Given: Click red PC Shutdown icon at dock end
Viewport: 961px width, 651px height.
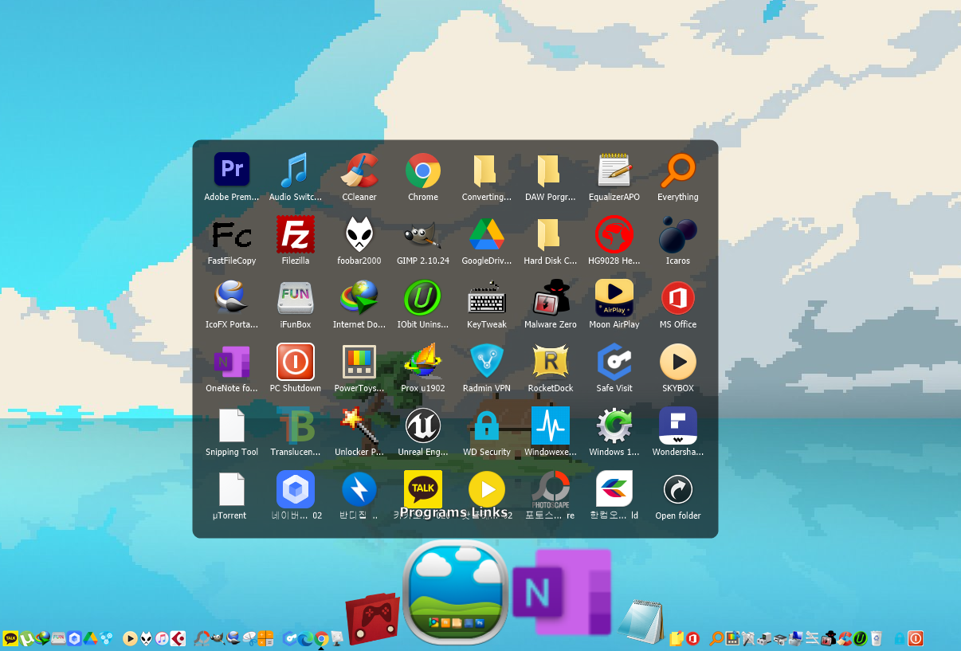Looking at the screenshot, I should (916, 638).
